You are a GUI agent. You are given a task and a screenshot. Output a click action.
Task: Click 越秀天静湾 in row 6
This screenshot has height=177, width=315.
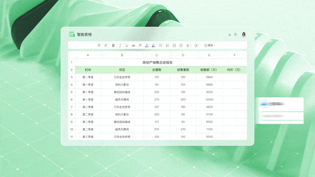(122, 100)
